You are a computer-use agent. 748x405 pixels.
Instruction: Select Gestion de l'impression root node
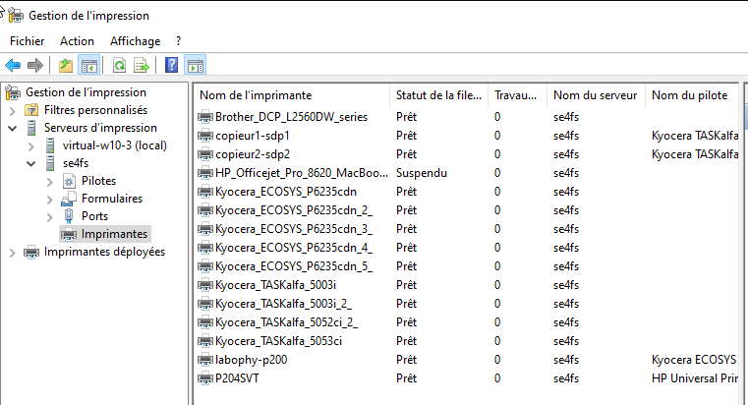(86, 92)
